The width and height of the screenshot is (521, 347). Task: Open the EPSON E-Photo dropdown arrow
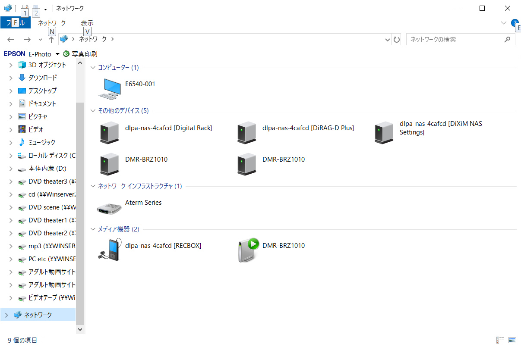(57, 54)
